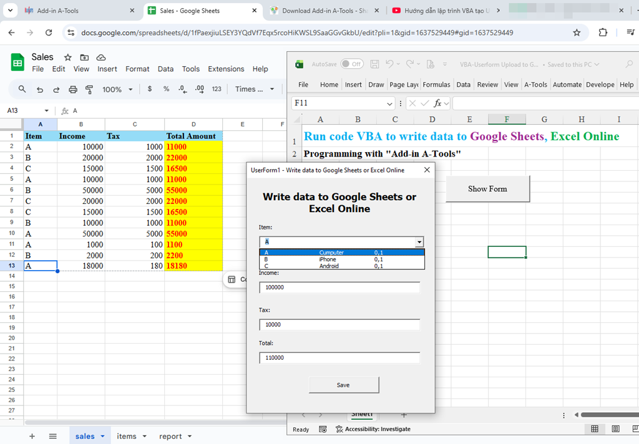Open the Times font family dropdown
Image resolution: width=639 pixels, height=444 pixels.
[255, 89]
